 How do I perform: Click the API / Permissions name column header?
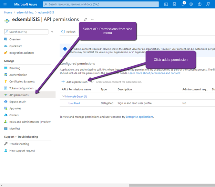pos(76,89)
